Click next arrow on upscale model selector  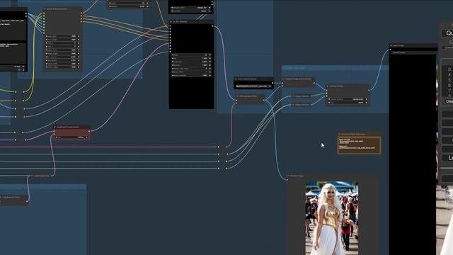coord(270,86)
